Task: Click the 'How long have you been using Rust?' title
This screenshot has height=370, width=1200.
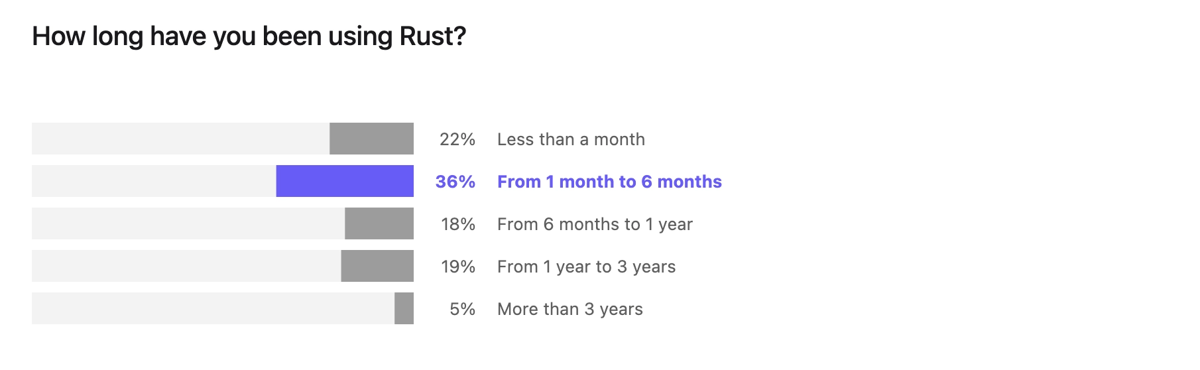Action: pos(249,36)
